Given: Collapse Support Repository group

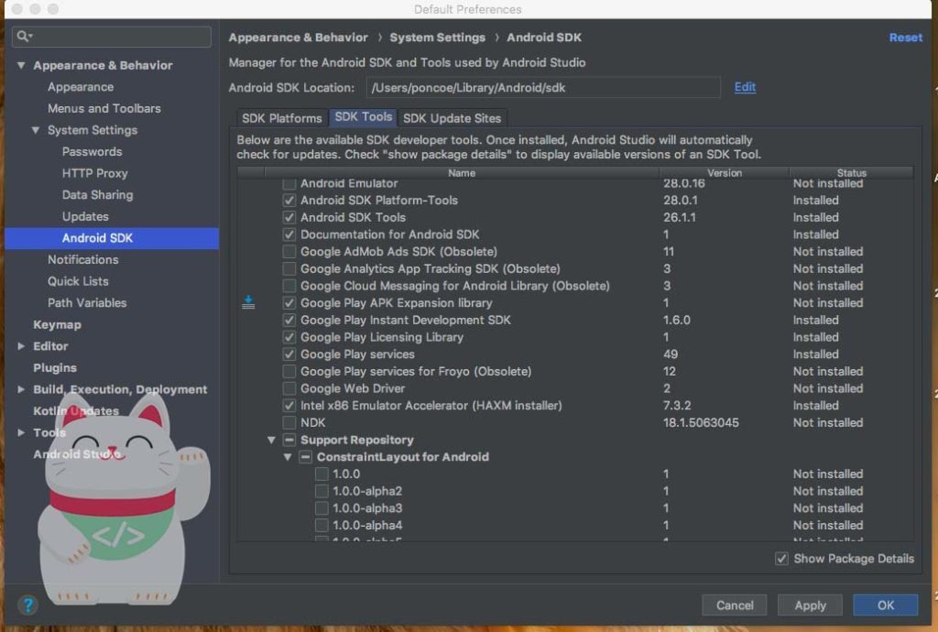Looking at the screenshot, I should coord(271,440).
